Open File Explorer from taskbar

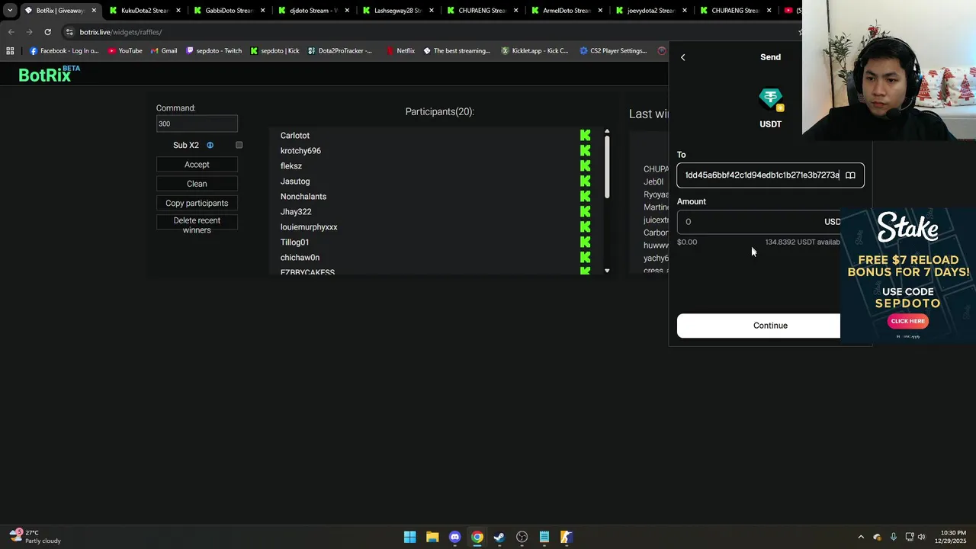[432, 537]
